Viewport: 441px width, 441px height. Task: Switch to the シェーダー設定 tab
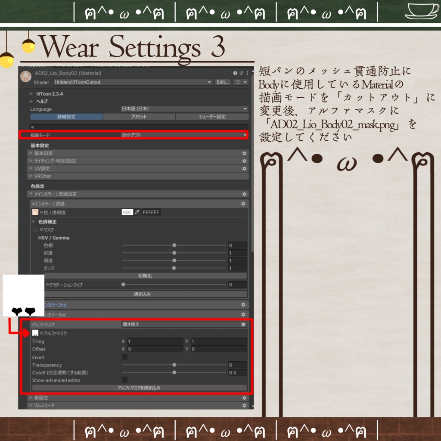click(x=212, y=116)
